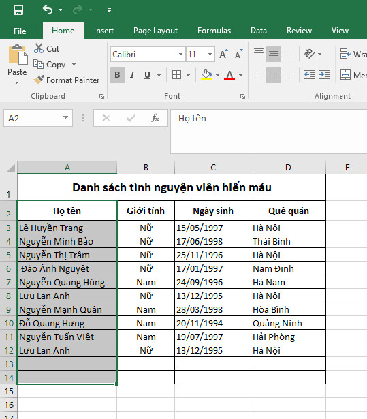Click the Paste button
This screenshot has height=419, width=367.
[17, 65]
